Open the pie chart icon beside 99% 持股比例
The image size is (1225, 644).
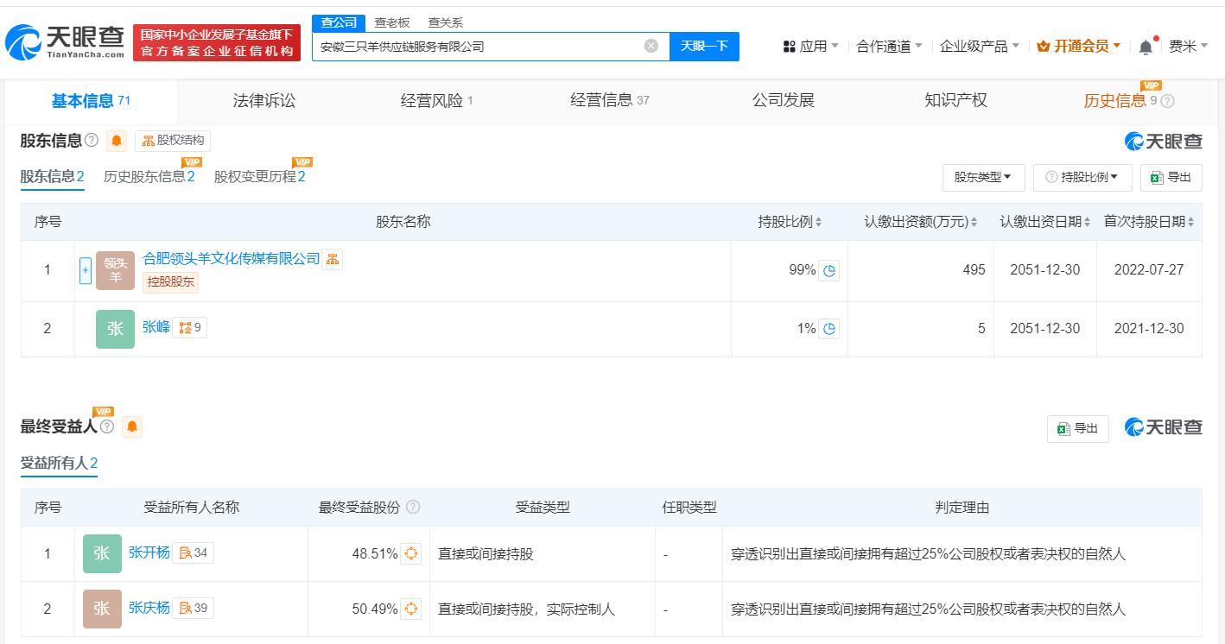[828, 269]
